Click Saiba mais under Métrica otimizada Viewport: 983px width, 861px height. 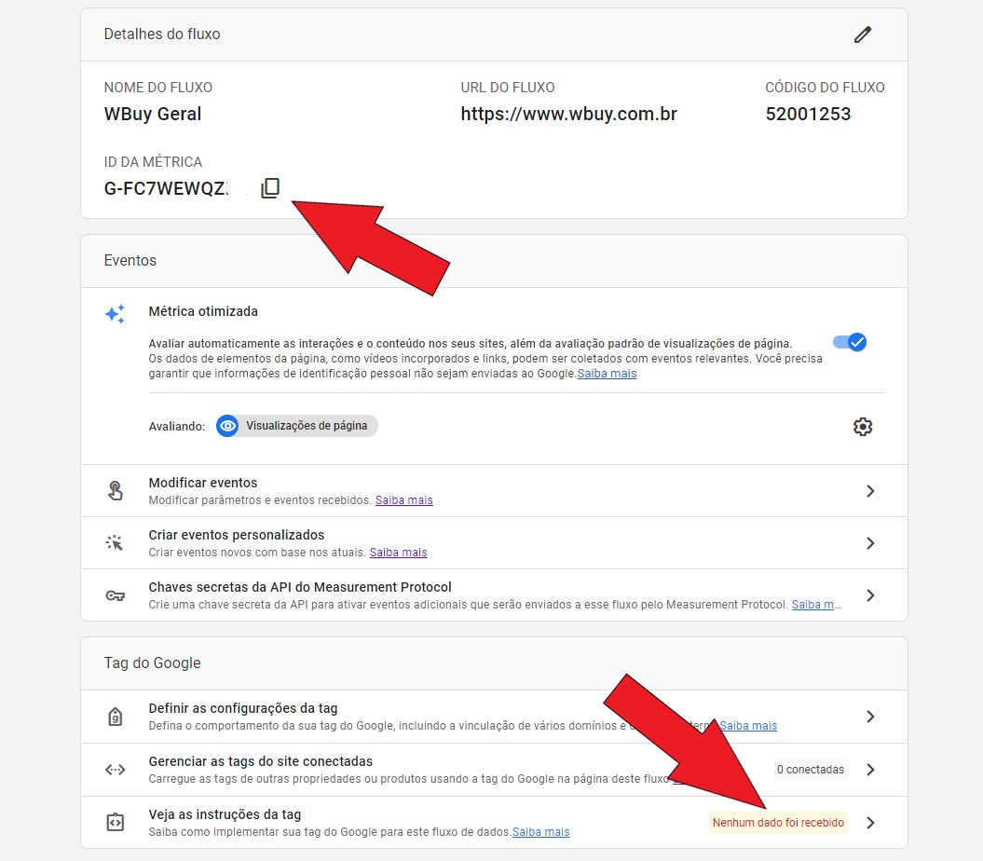pos(607,374)
